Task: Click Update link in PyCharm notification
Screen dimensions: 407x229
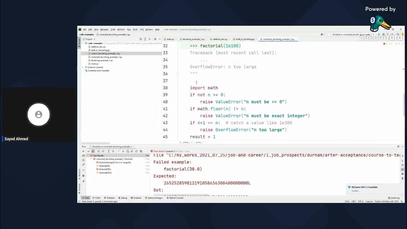Action: tap(355, 191)
